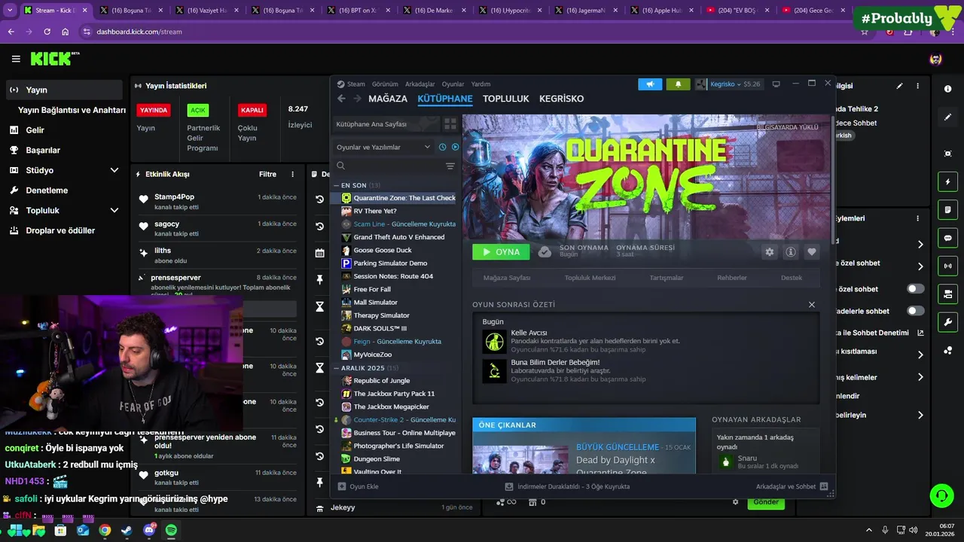Open the Arkadaşlar menu
The width and height of the screenshot is (964, 542).
pyautogui.click(x=420, y=84)
